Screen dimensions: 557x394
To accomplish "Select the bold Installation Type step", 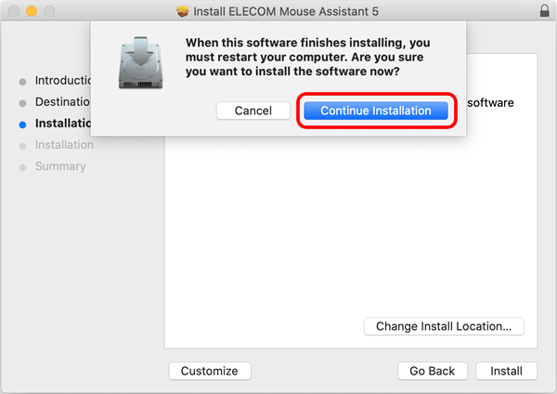I will point(63,124).
